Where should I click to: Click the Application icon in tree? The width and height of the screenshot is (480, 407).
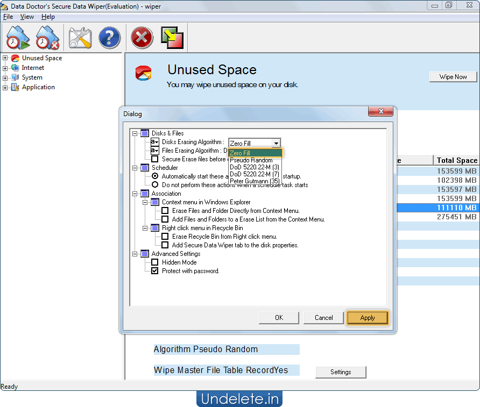(x=15, y=87)
